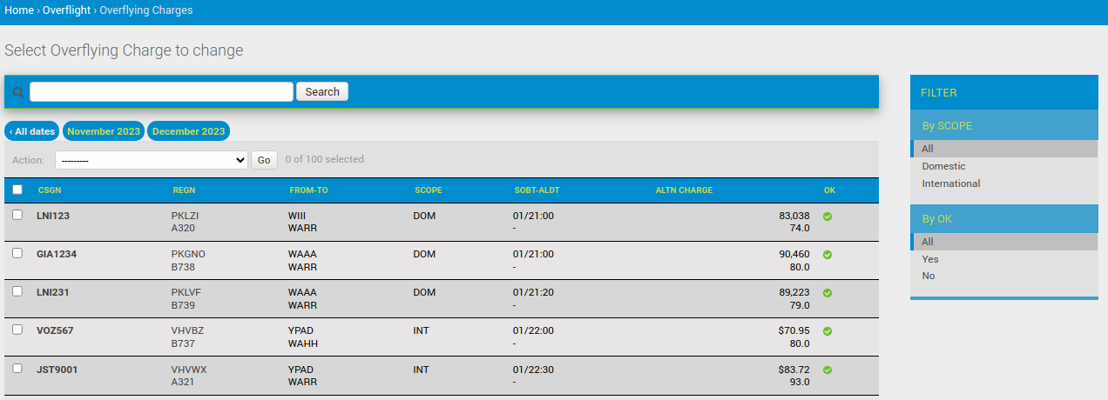The height and width of the screenshot is (400, 1108).
Task: Sort by CSGN column header
Action: tap(50, 190)
